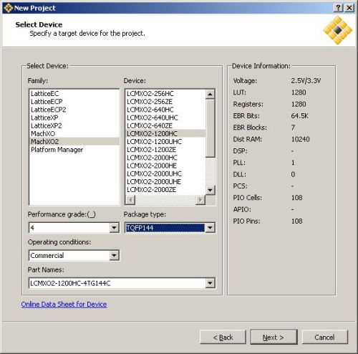Choose device LCMXO2-640HC
This screenshot has height=354, width=358.
coord(165,110)
